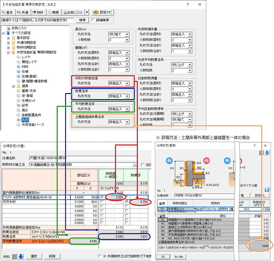Viewport: 274px width, 261px height.
Task: Switch to the お気に入り tab
Action: click(73, 12)
